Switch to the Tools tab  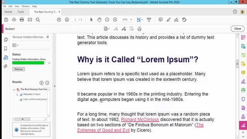[20, 12]
